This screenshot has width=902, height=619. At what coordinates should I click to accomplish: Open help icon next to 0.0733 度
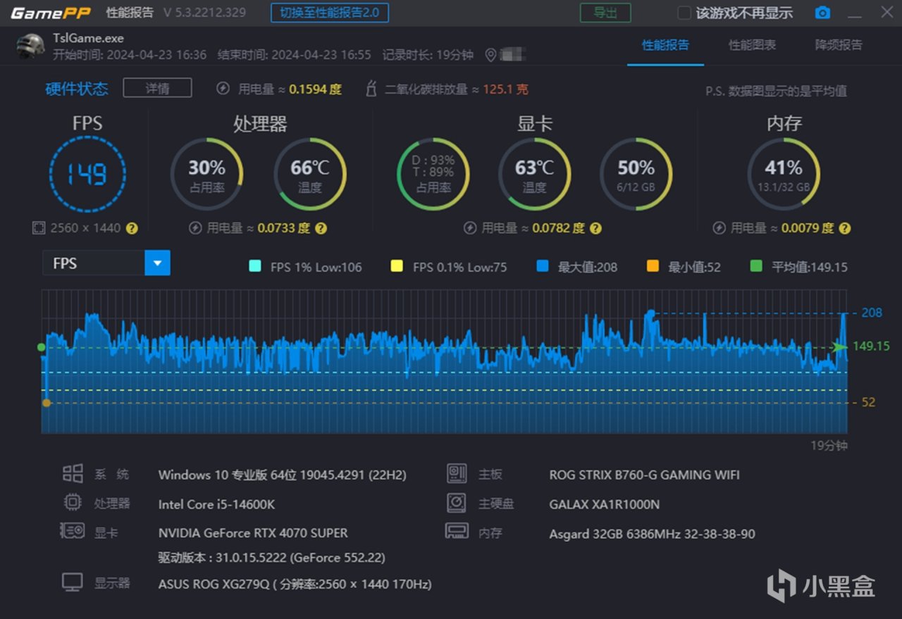point(321,228)
